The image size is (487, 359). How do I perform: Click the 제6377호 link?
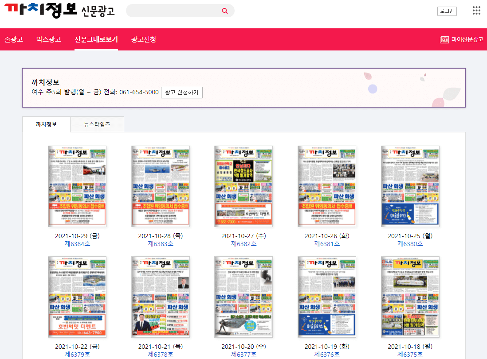click(244, 354)
